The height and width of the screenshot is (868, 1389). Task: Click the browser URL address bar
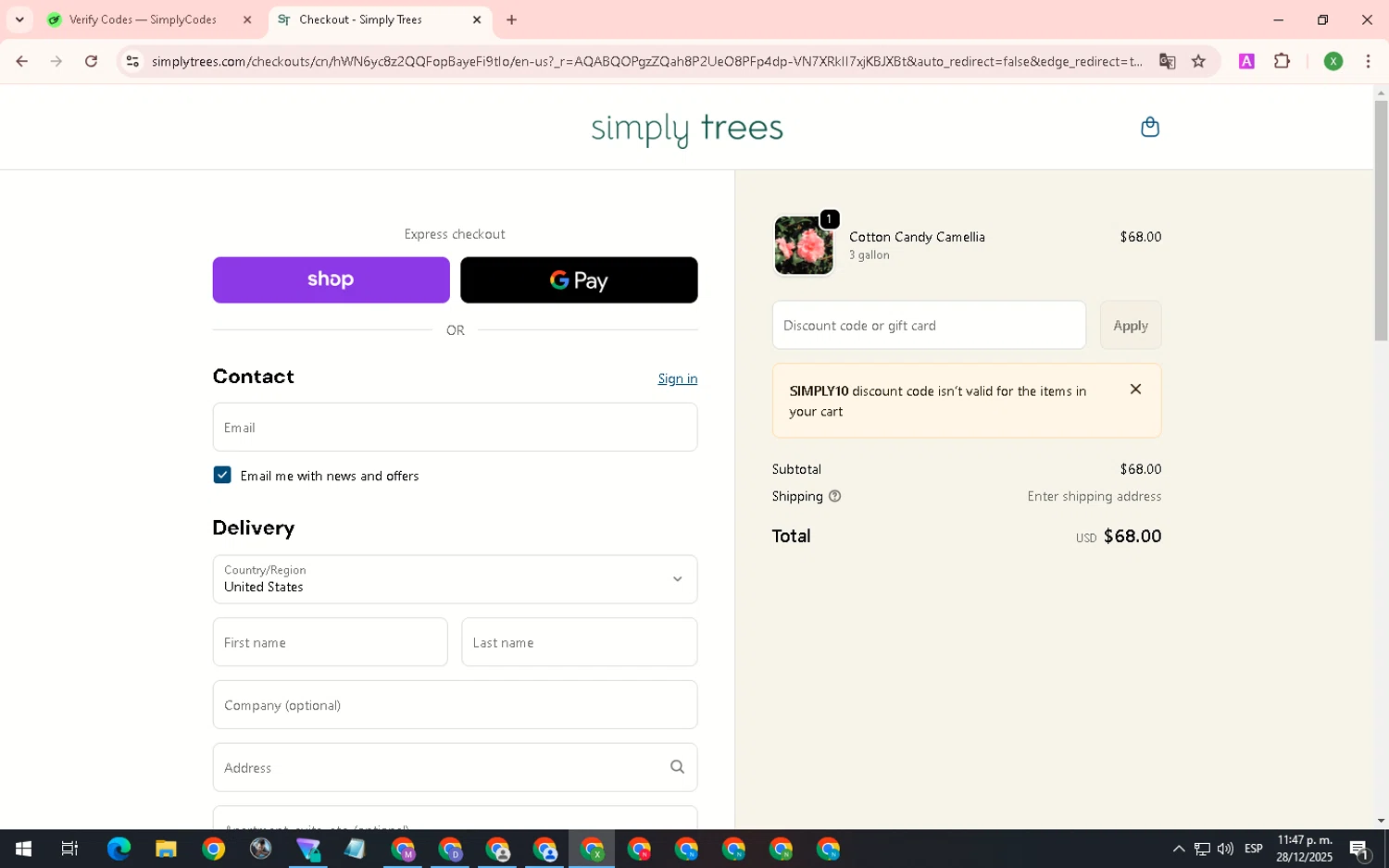pyautogui.click(x=646, y=61)
